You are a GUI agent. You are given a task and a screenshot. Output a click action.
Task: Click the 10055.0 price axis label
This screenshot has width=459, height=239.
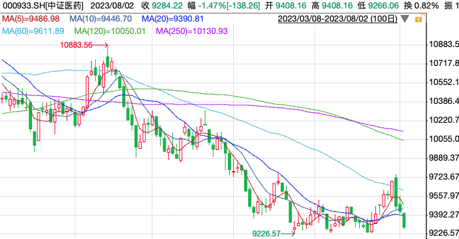pos(444,139)
